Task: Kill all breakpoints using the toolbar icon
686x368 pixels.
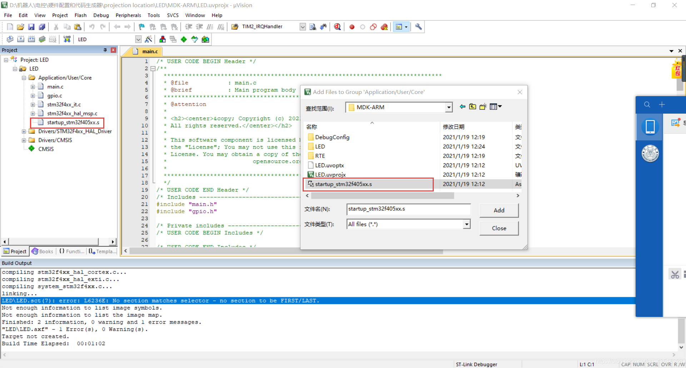Action: click(x=384, y=27)
